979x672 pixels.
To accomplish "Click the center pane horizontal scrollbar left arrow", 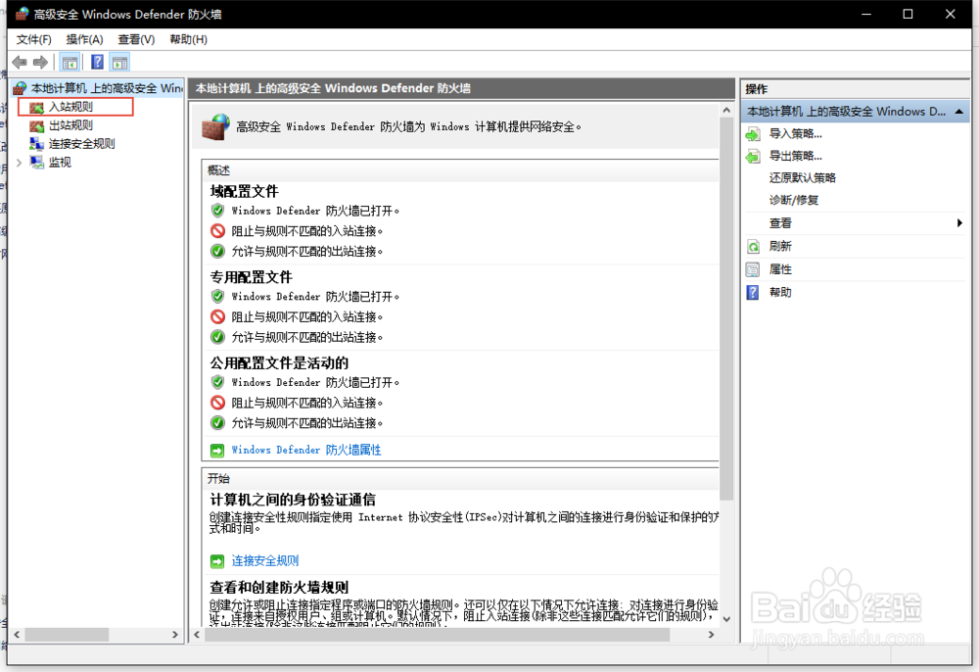I will click(x=197, y=635).
